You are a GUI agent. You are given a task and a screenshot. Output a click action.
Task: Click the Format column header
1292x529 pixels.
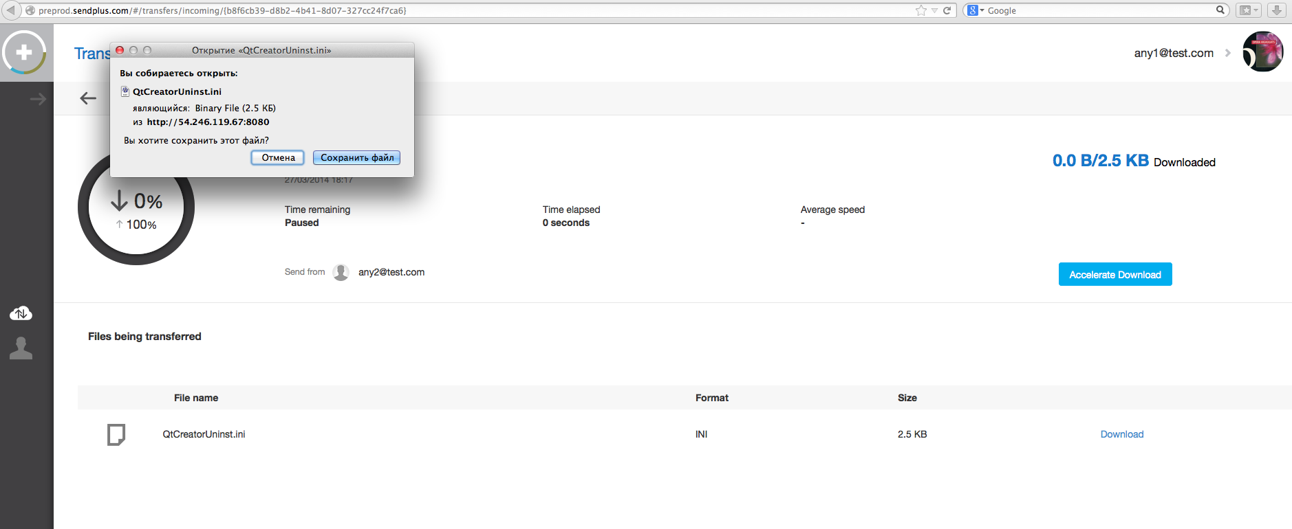[712, 398]
